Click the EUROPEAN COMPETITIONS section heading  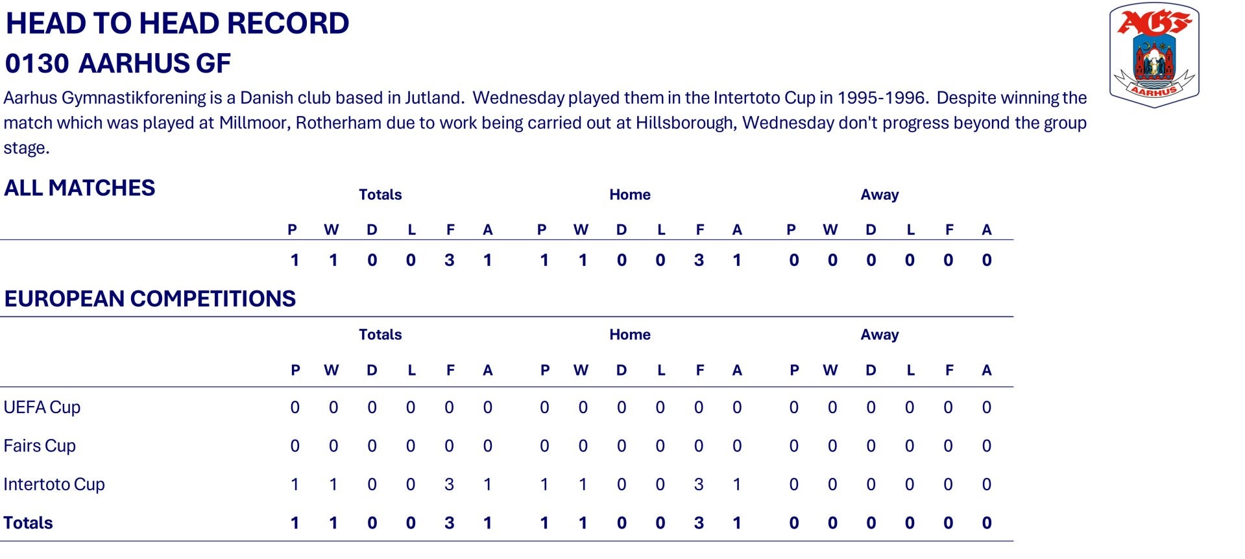pyautogui.click(x=150, y=298)
